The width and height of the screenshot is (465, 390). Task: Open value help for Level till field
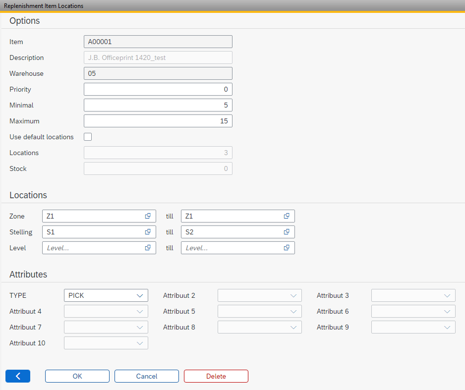pyautogui.click(x=287, y=248)
